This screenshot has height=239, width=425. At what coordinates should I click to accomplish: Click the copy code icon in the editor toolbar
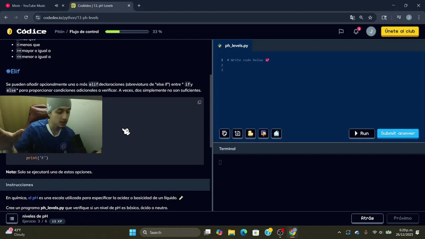224,133
